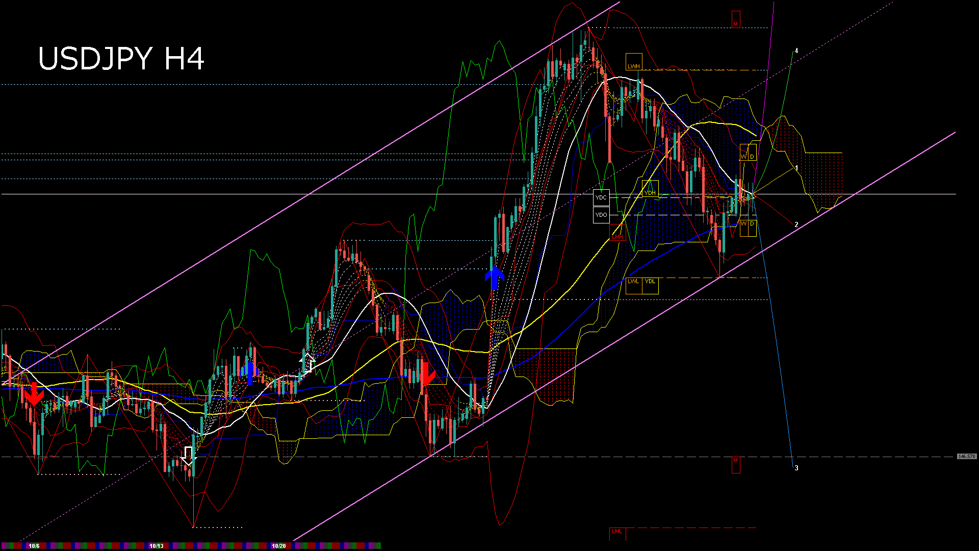Click projection endpoint labeled 3
This screenshot has width=979, height=551.
click(x=796, y=468)
